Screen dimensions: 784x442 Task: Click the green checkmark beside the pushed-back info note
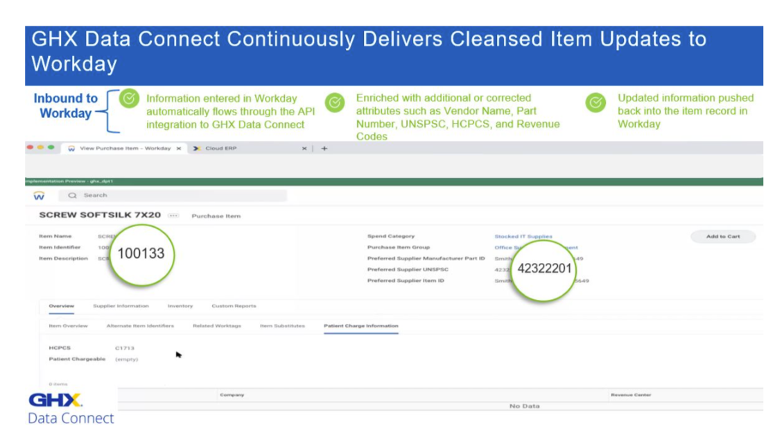tap(594, 100)
